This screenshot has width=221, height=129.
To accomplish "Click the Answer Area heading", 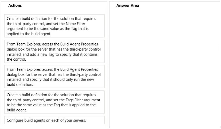I will tap(127, 6).
